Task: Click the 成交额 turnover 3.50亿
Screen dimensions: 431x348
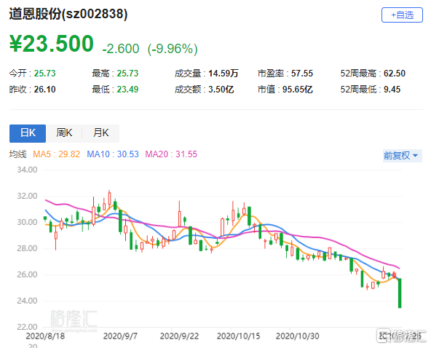Action: [x=221, y=90]
